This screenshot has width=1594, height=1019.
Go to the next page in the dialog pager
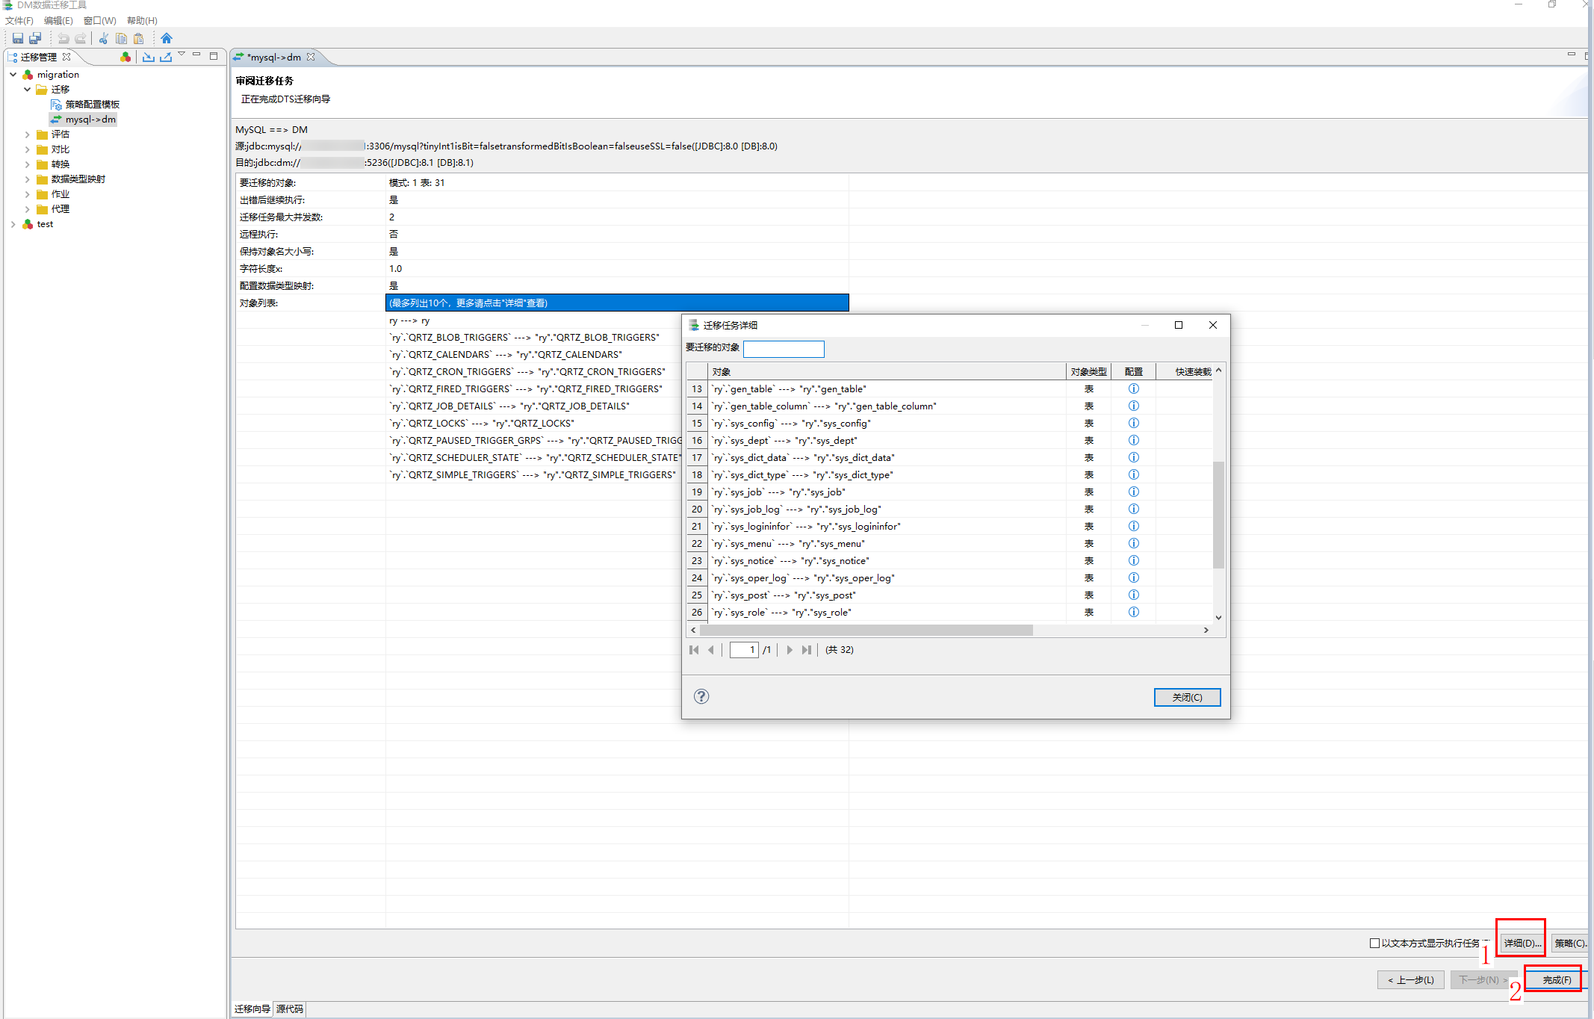click(x=790, y=650)
